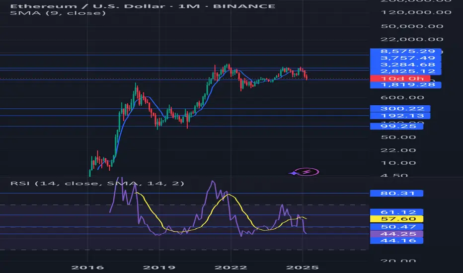Click the 300.22 price label
The image size is (463, 273).
400,109
